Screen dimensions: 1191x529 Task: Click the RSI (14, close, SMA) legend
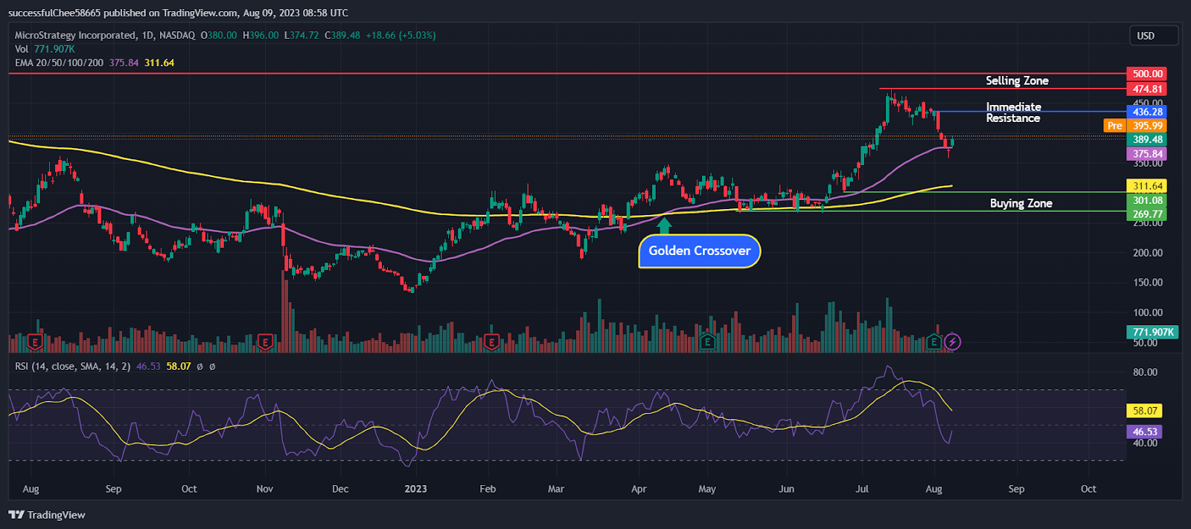73,366
